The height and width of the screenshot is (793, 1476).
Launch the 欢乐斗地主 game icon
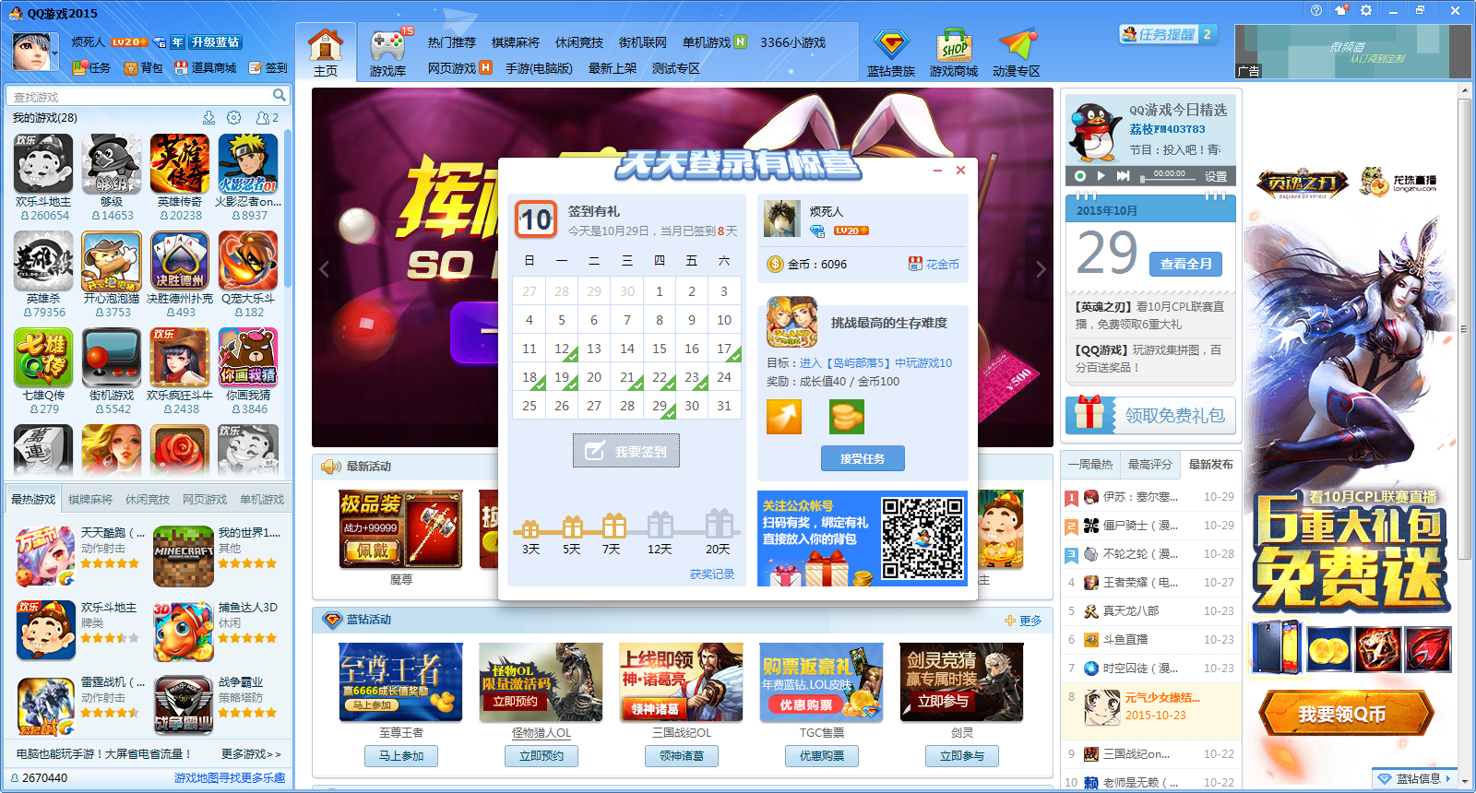point(43,163)
